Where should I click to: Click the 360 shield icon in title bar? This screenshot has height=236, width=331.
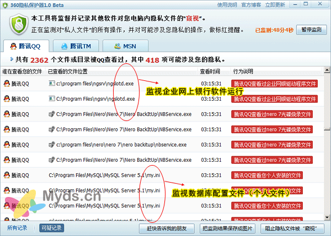(x=5, y=5)
